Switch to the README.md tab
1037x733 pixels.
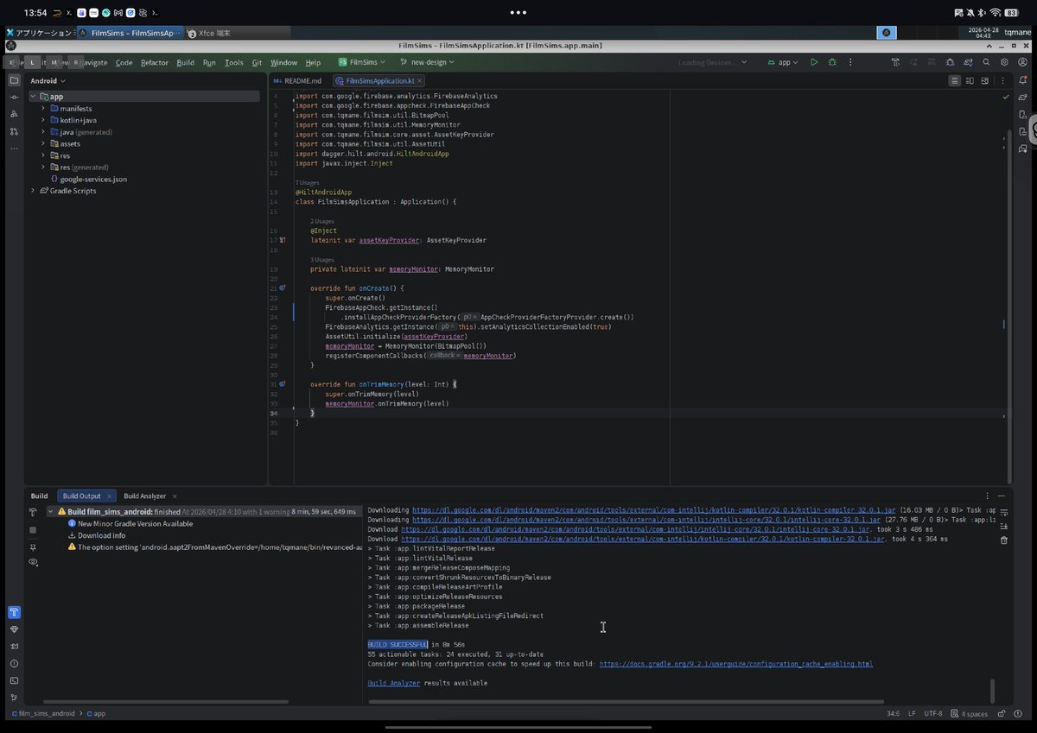[x=296, y=80]
